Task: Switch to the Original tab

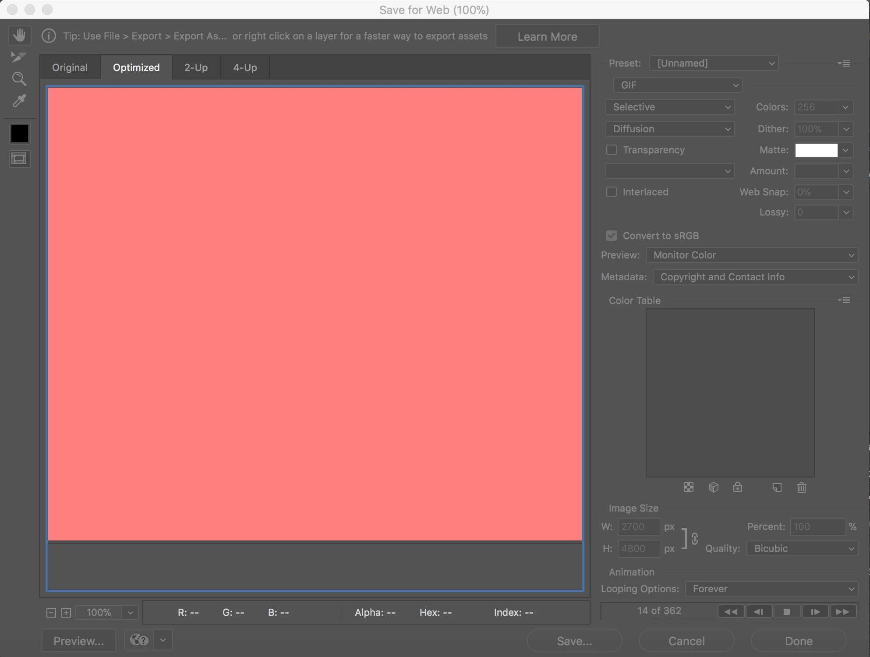Action: tap(70, 67)
